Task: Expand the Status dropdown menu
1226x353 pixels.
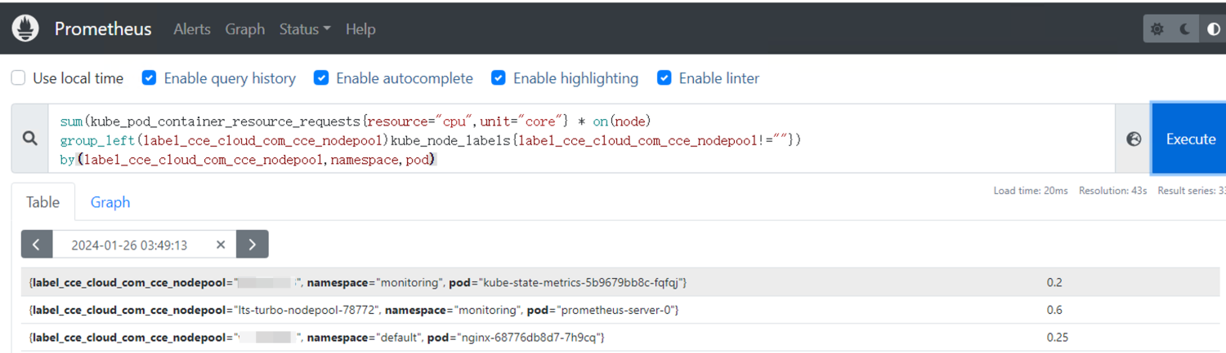Action: (x=305, y=29)
